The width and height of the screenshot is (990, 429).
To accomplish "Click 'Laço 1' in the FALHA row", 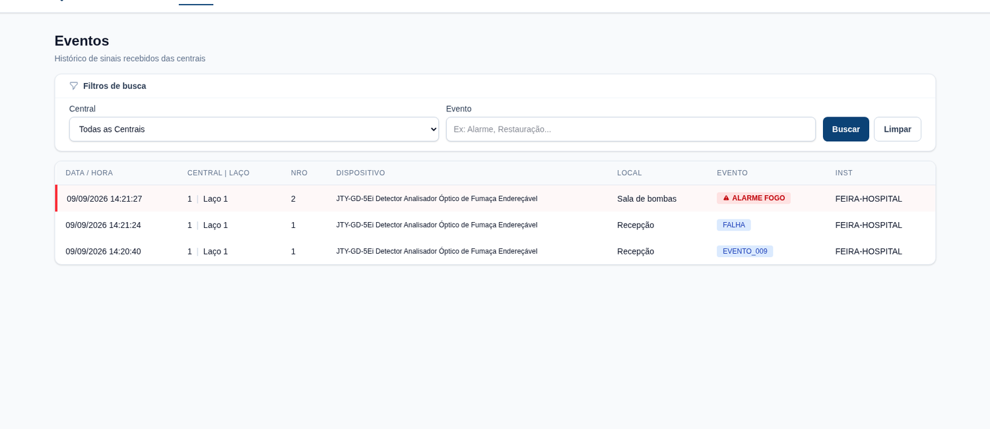I will (x=215, y=225).
